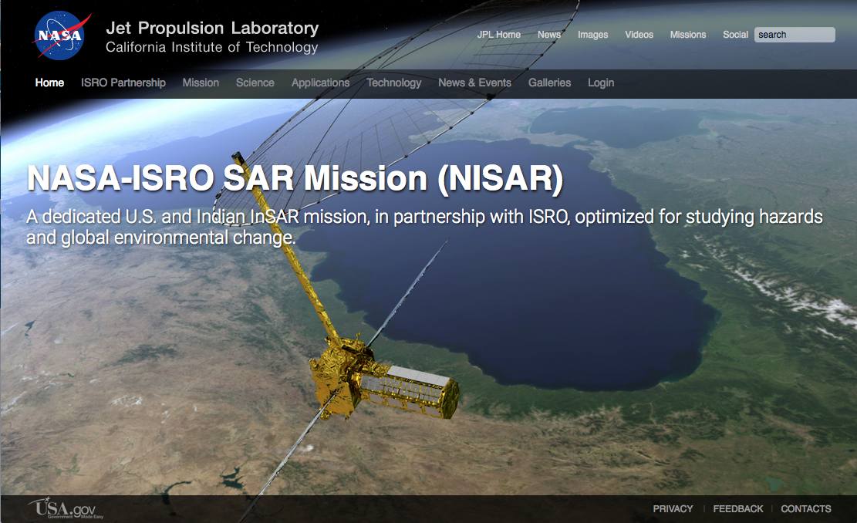Open the FEEDBACK footer link
This screenshot has width=857, height=523.
click(738, 509)
